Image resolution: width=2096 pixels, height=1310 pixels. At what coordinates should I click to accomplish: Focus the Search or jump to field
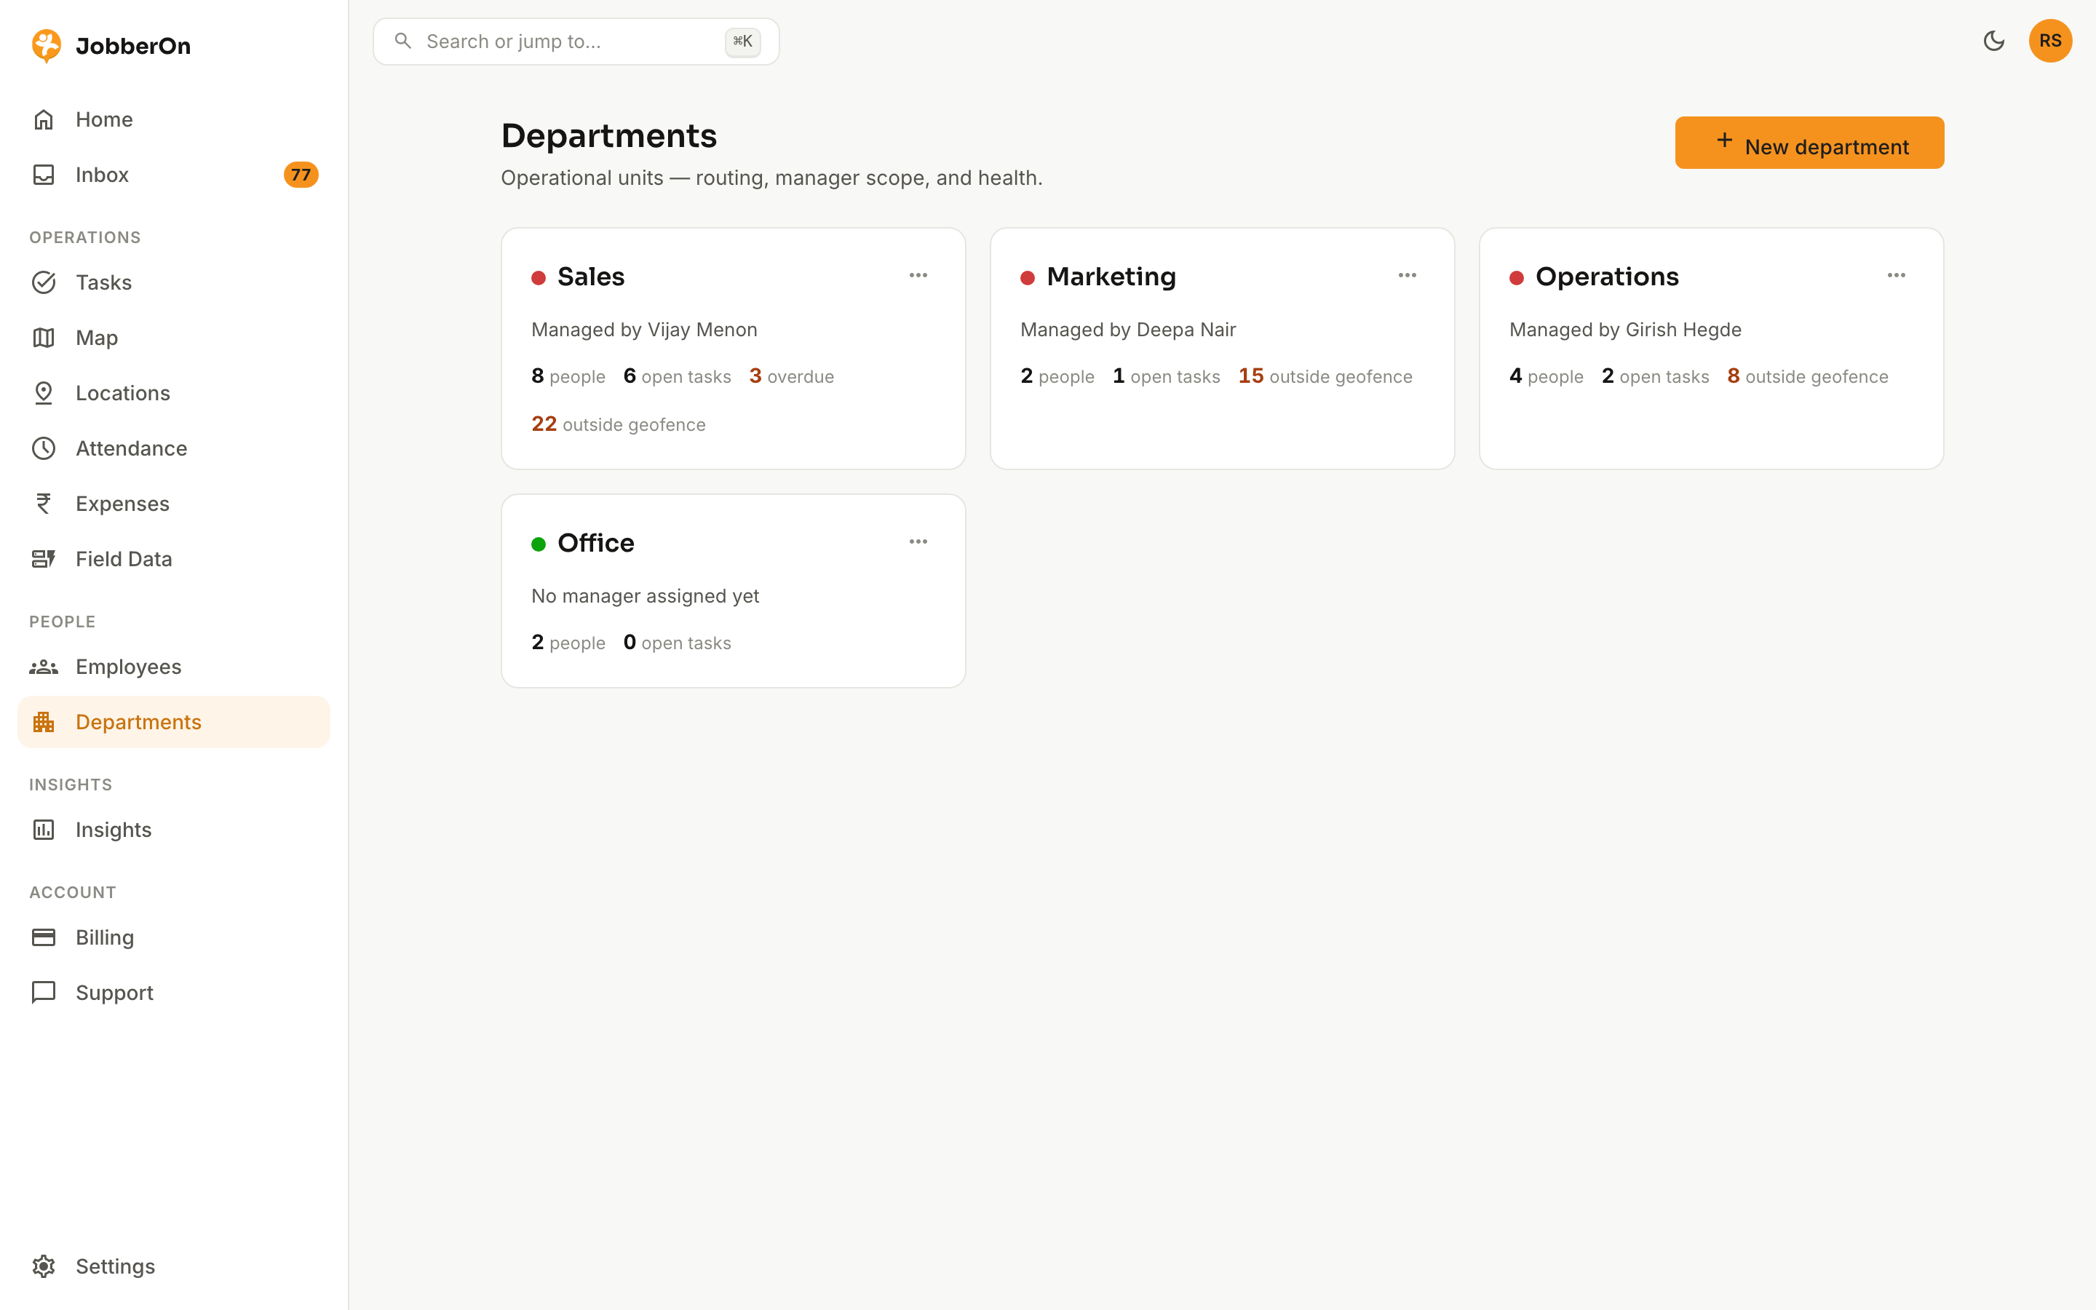pyautogui.click(x=576, y=41)
